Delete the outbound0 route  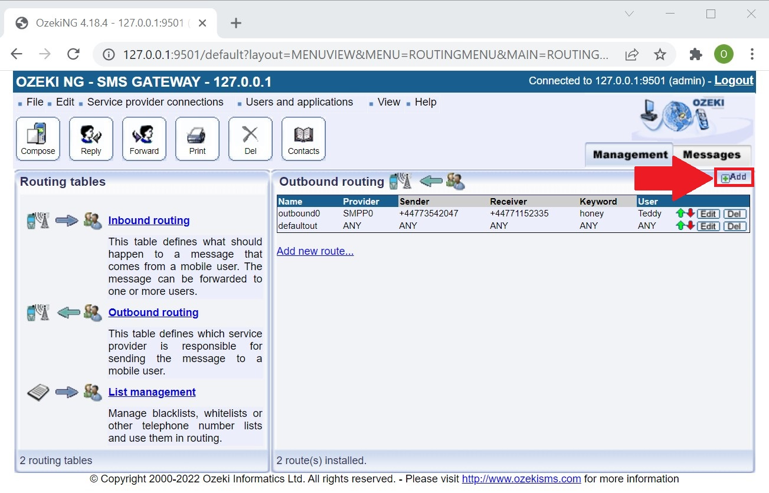tap(735, 213)
